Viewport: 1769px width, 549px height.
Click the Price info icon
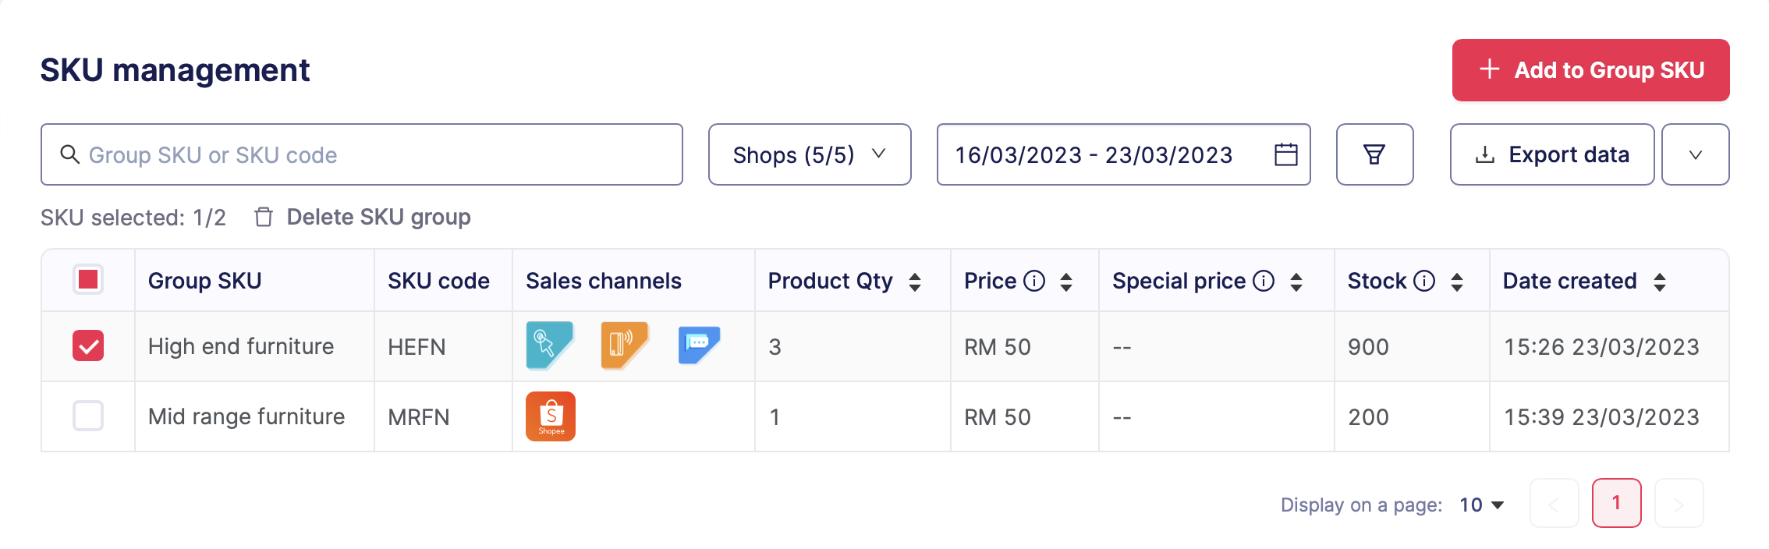coord(1034,281)
